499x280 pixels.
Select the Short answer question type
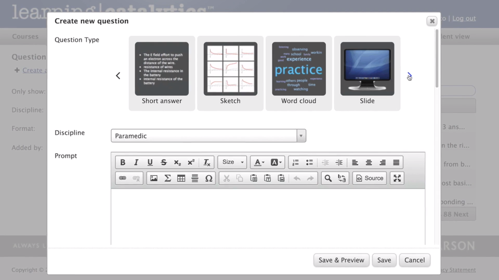(x=162, y=73)
